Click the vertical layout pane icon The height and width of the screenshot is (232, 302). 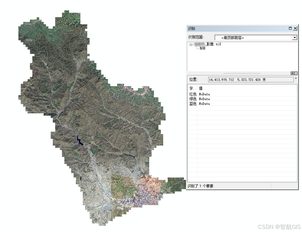coord(296,73)
